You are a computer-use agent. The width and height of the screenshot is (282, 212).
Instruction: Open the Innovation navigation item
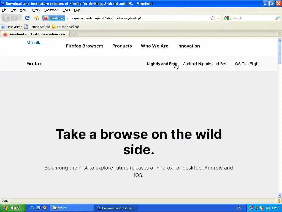click(188, 46)
